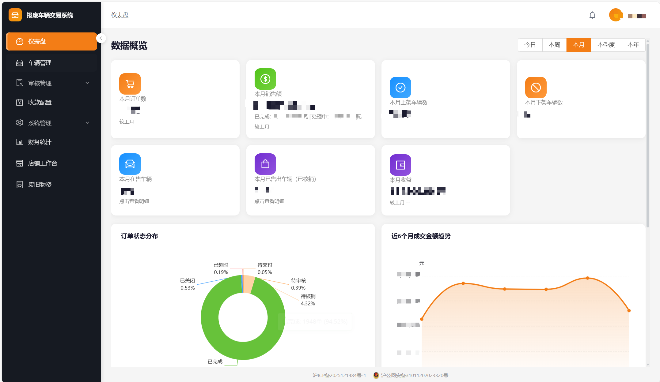660x382 pixels.
Task: Collapse the sidebar with the arrow button
Action: pos(101,38)
